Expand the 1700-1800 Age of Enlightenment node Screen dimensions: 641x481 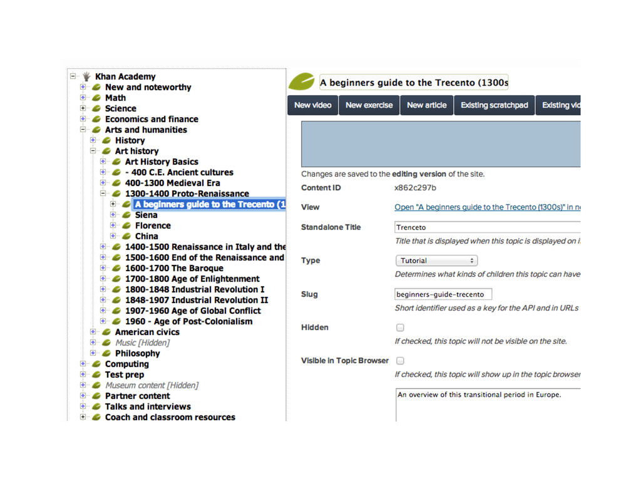[103, 278]
